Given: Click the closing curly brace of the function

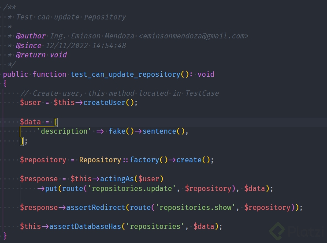Looking at the screenshot, I should point(5,236).
